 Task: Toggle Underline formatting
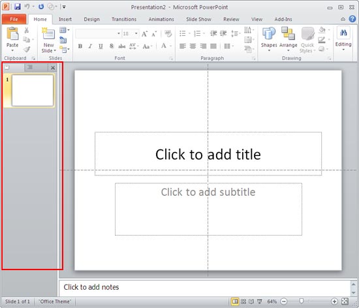[x=101, y=46]
